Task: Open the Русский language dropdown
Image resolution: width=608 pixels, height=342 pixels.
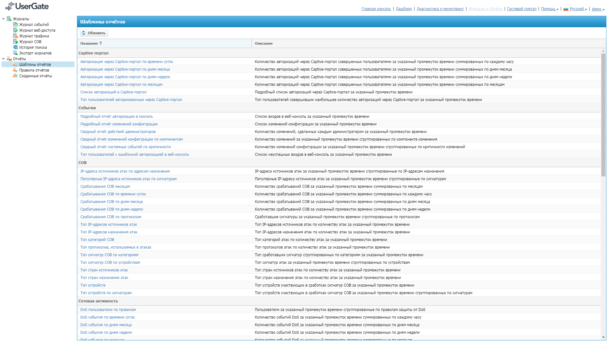Action: (578, 9)
